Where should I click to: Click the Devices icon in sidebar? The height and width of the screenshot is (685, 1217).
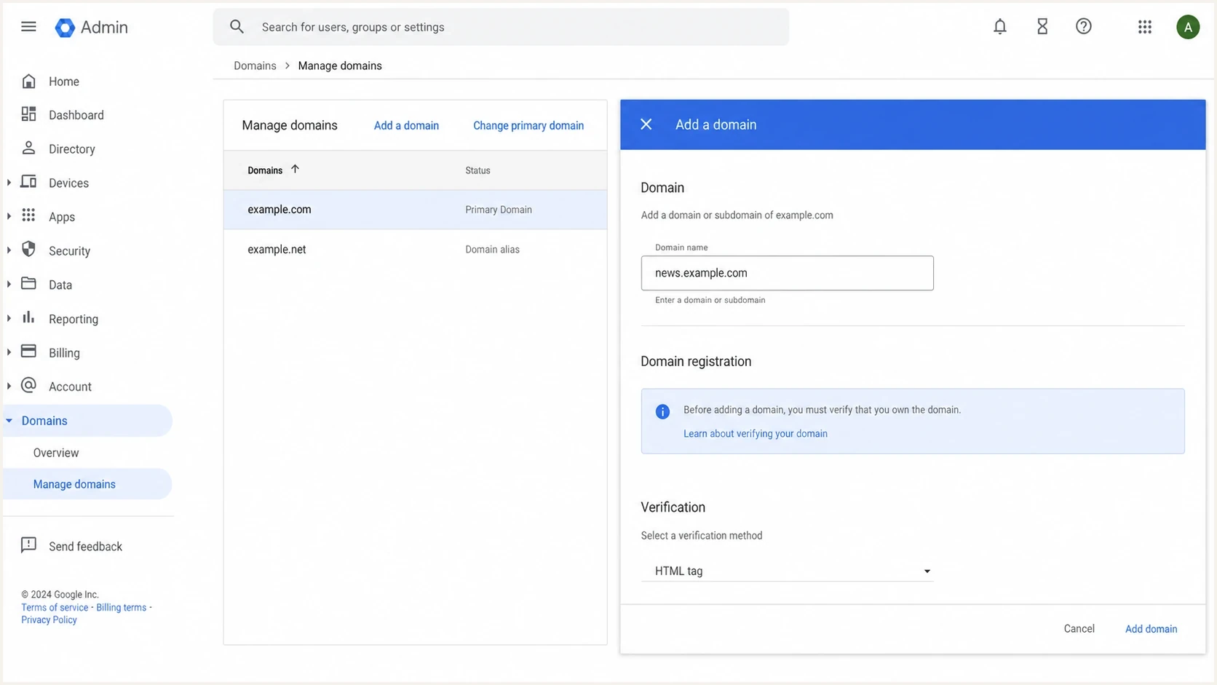pos(28,182)
